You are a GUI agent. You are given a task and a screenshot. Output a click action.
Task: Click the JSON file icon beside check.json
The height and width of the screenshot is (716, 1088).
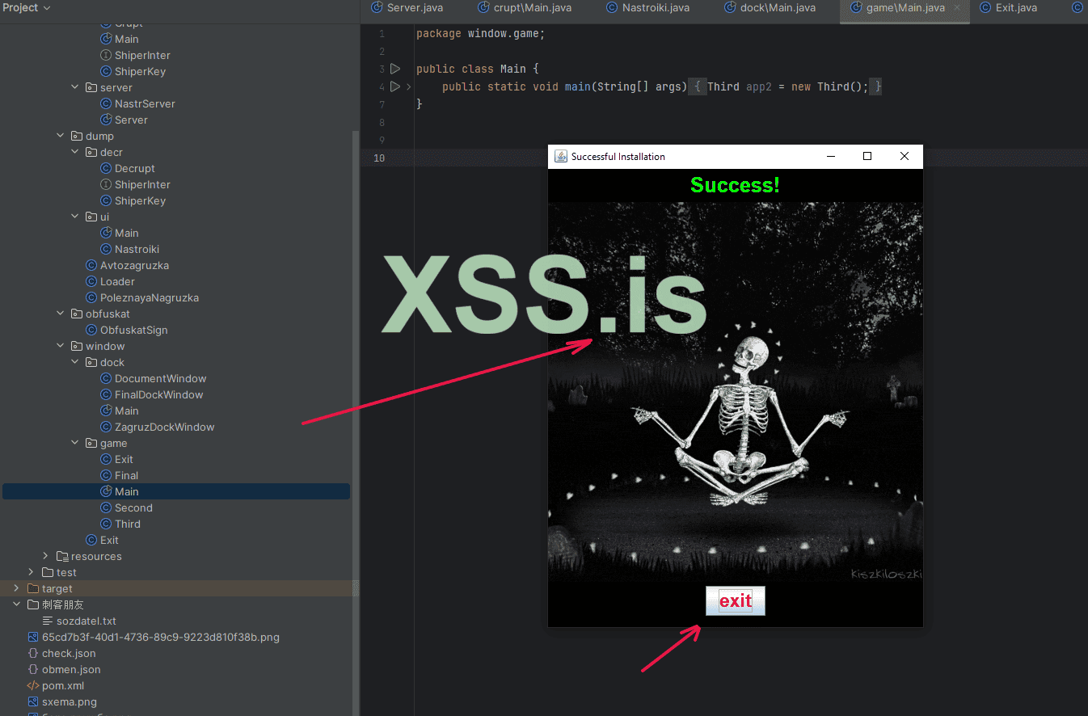point(33,653)
